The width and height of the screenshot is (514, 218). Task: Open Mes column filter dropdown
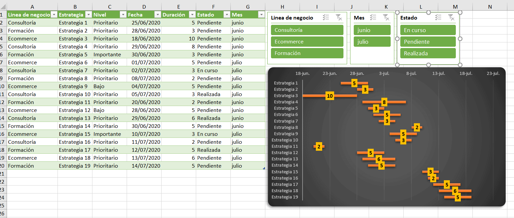coord(261,15)
